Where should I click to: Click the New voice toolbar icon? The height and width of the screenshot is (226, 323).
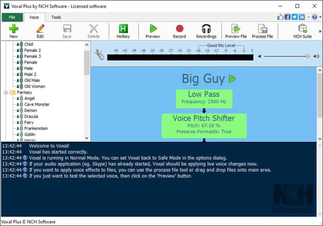tap(13, 31)
